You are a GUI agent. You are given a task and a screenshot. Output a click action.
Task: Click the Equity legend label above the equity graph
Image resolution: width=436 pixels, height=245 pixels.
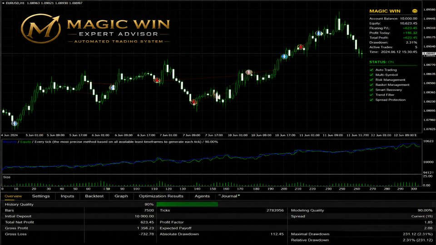(25, 142)
